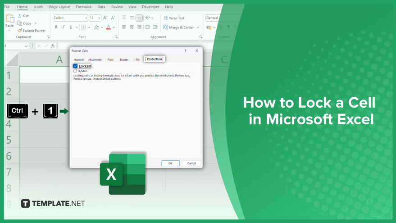
Task: Open the Borders dropdown arrow
Action: pos(89,27)
